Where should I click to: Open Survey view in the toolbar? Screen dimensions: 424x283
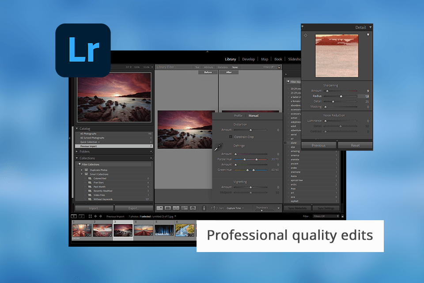(x=185, y=208)
